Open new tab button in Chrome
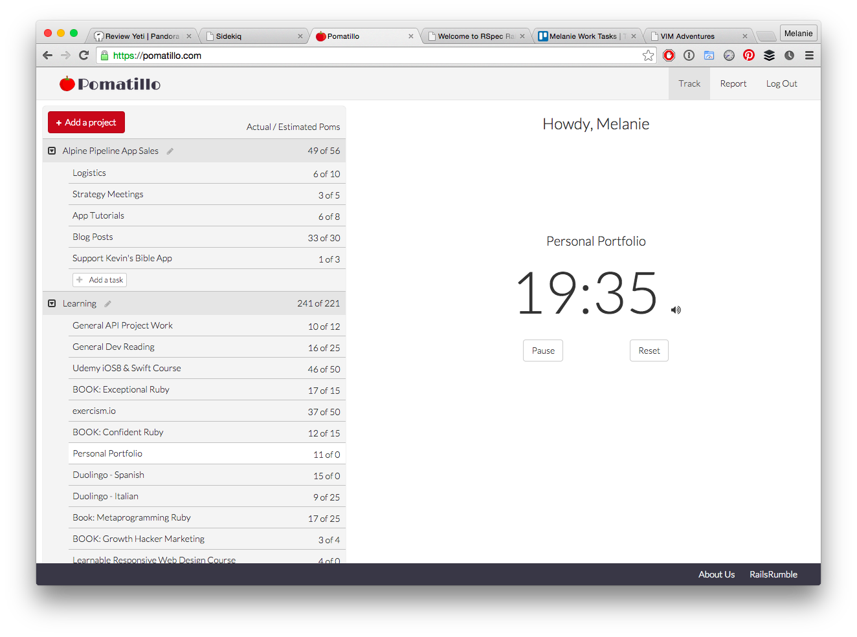 click(766, 36)
